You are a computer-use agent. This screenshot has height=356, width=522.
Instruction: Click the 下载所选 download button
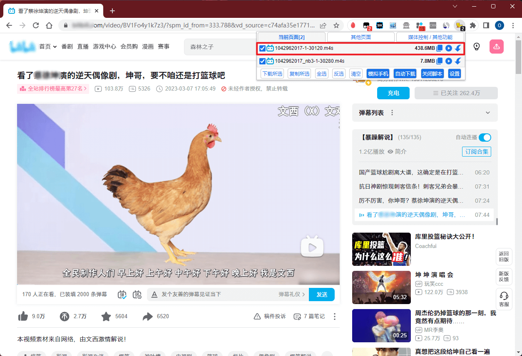click(272, 74)
